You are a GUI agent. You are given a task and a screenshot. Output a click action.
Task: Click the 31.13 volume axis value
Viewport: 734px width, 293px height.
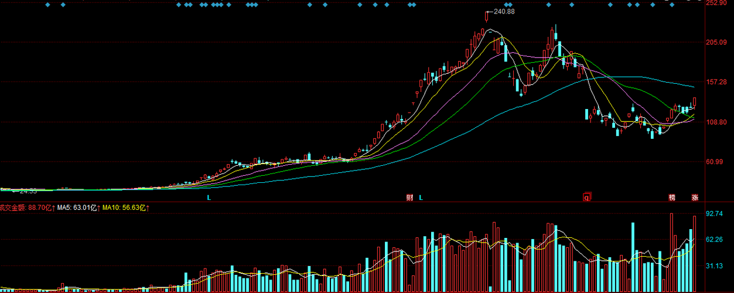[715, 266]
